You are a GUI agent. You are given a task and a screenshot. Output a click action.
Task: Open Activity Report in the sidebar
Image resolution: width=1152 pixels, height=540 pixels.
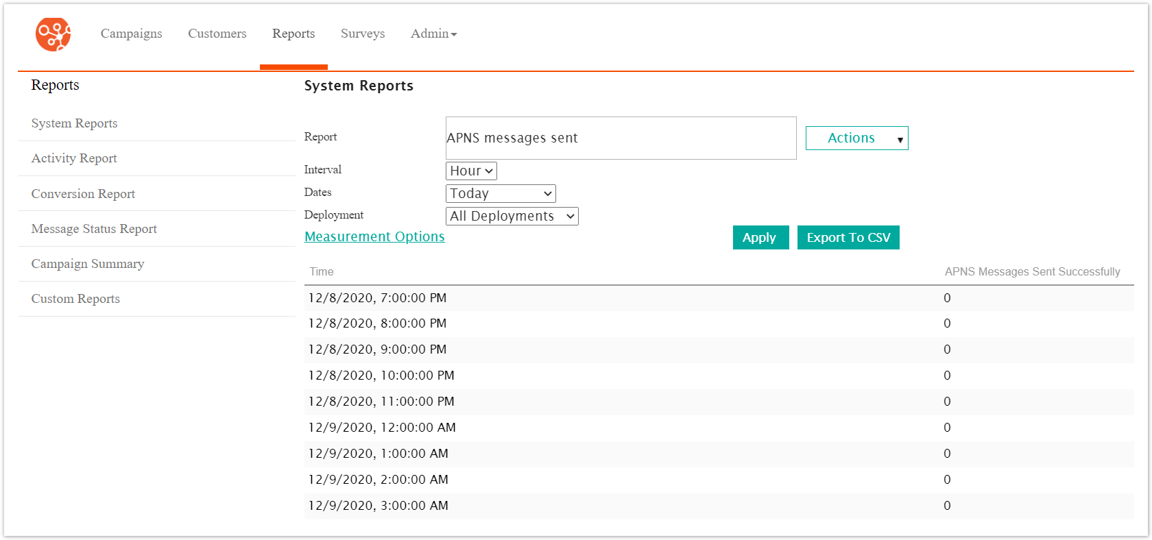pos(74,158)
